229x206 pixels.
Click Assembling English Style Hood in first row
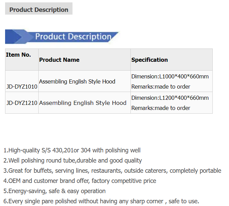click(x=77, y=81)
